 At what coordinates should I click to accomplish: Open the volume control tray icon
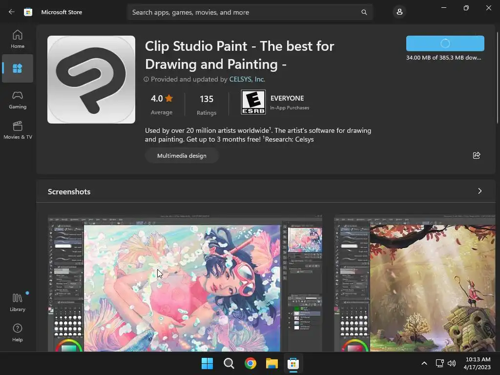point(451,363)
